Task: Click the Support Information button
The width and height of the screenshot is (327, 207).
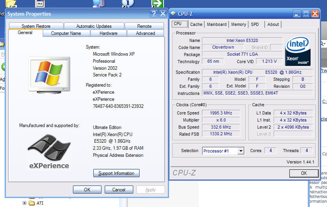Action: 116,173
